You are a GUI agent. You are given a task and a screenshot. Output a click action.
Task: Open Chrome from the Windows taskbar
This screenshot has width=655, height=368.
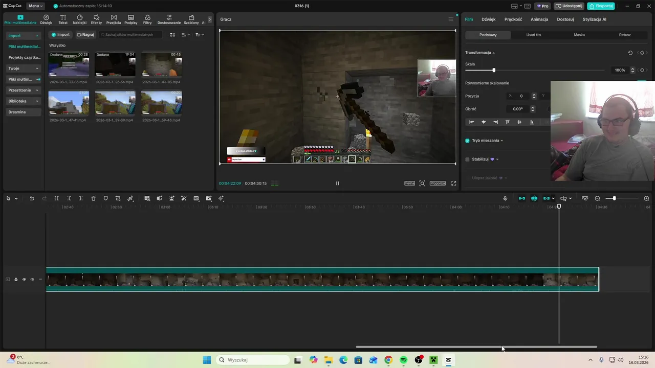pos(388,360)
